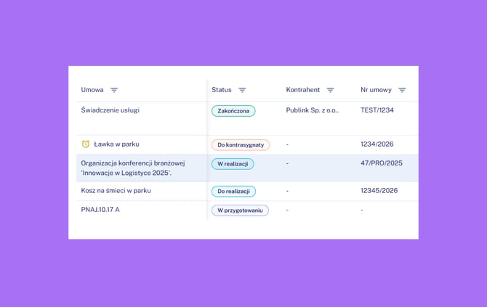Open the Ławka w parku contract
The image size is (487, 307).
click(x=116, y=144)
